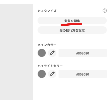Viewport: 111px width, 100px height.
Task: Click the ハイライトカラー label text
Action: [x=50, y=66]
